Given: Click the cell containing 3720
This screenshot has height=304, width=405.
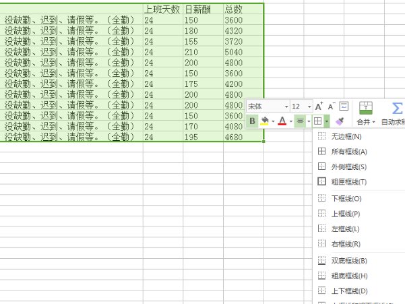Looking at the screenshot, I should click(x=243, y=41).
